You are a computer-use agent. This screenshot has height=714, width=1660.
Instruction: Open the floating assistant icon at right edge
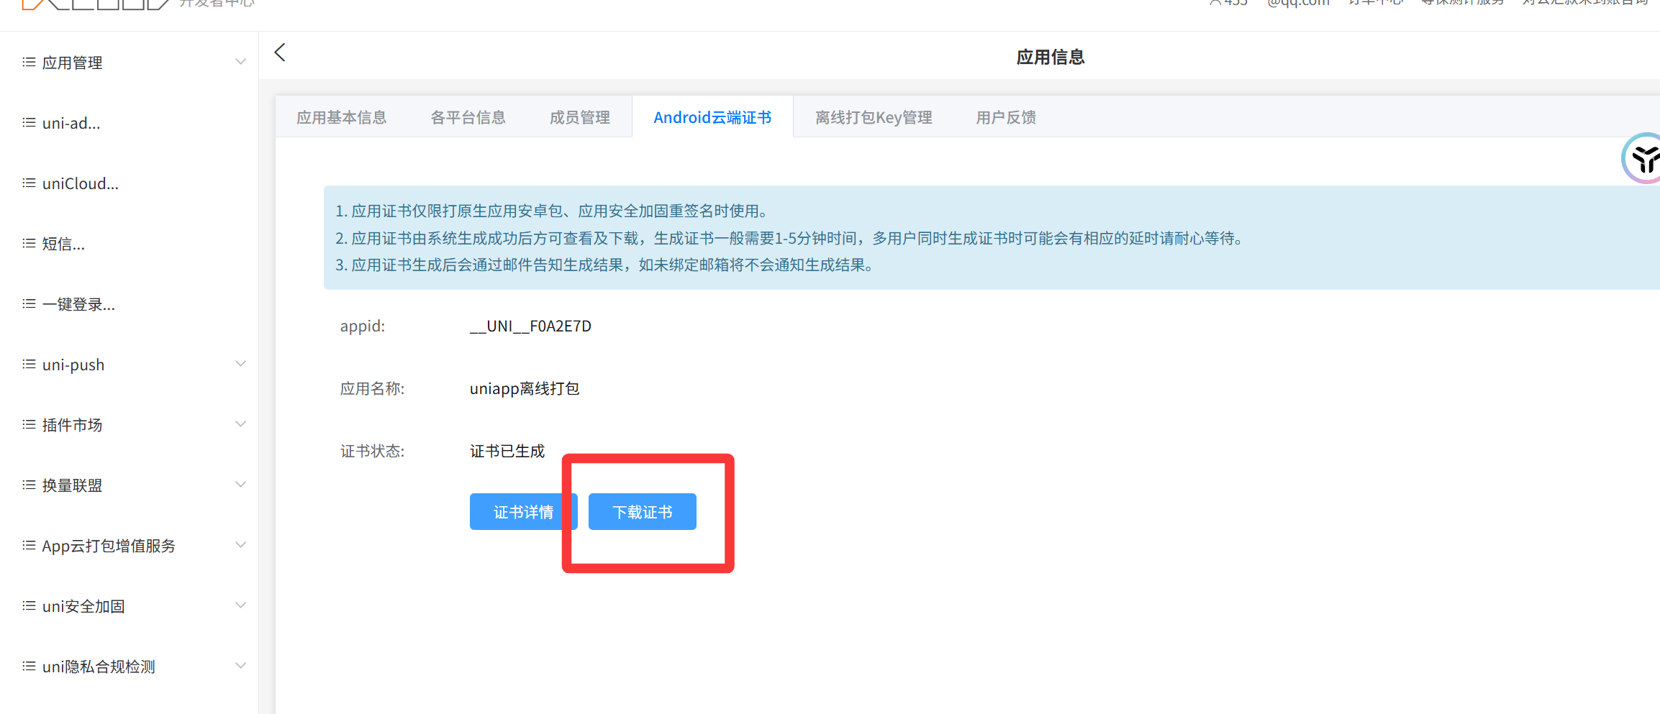pyautogui.click(x=1642, y=158)
